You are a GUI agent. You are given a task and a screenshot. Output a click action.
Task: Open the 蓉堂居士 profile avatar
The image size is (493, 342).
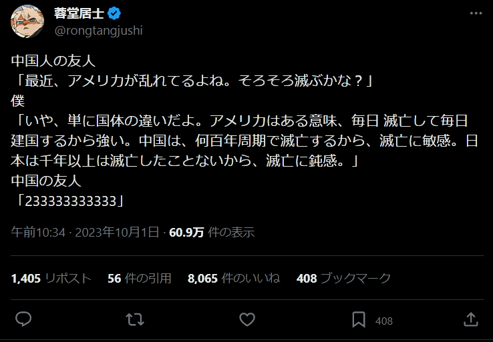(28, 22)
